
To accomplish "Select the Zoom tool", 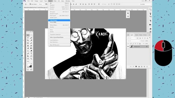I will 31,59.
